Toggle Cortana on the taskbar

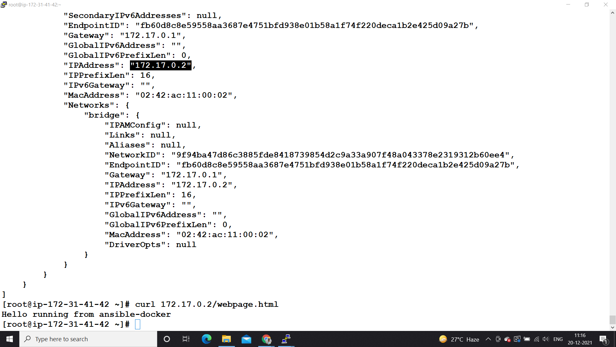tap(167, 339)
